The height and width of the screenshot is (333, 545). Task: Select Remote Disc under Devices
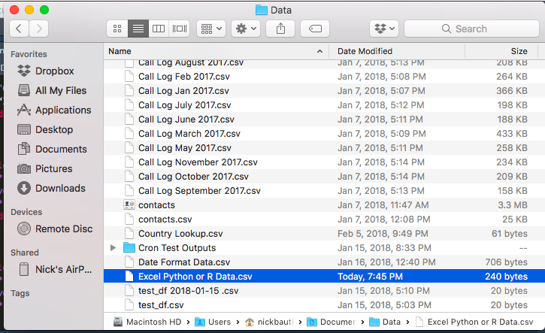(x=64, y=229)
